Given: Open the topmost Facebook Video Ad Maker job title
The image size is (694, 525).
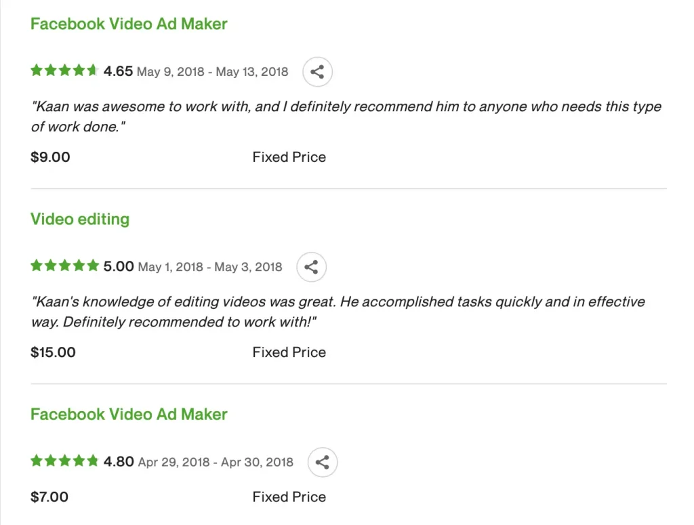Looking at the screenshot, I should pos(129,24).
